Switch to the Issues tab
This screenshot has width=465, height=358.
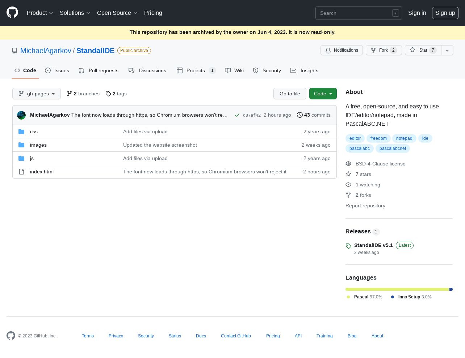click(x=57, y=70)
